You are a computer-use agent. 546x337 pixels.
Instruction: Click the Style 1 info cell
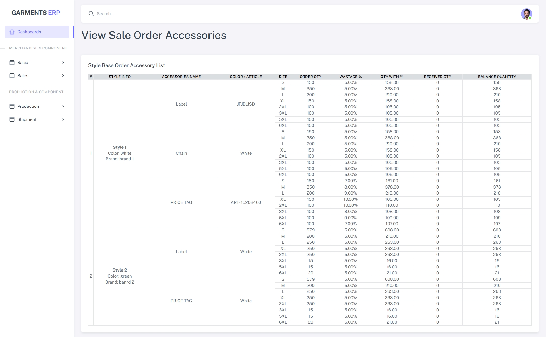click(119, 153)
